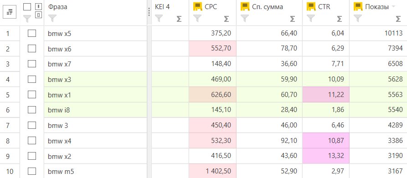The height and width of the screenshot is (178, 407).
Task: Click the sigma icon in Показы column
Action: (x=398, y=19)
